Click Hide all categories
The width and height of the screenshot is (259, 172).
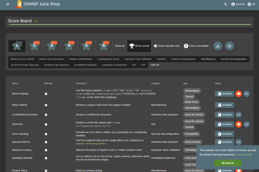coord(155,65)
